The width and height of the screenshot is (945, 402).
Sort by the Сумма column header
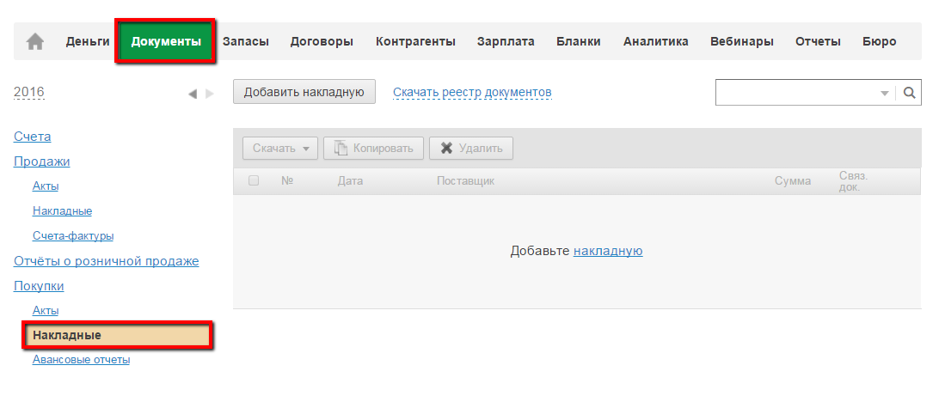click(x=793, y=181)
